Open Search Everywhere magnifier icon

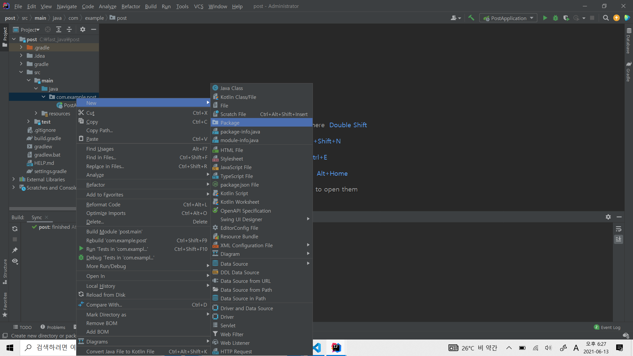[x=606, y=18]
